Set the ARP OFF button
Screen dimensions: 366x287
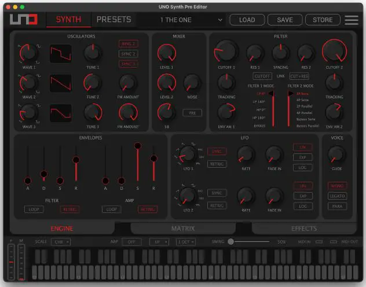coord(131,242)
